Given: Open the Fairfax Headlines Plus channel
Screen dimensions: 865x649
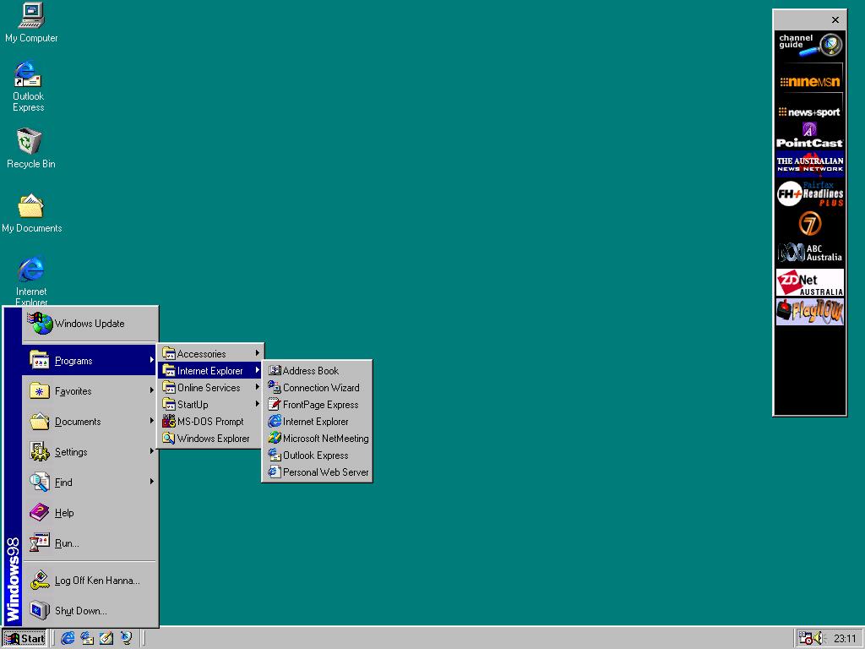Looking at the screenshot, I should pyautogui.click(x=810, y=194).
